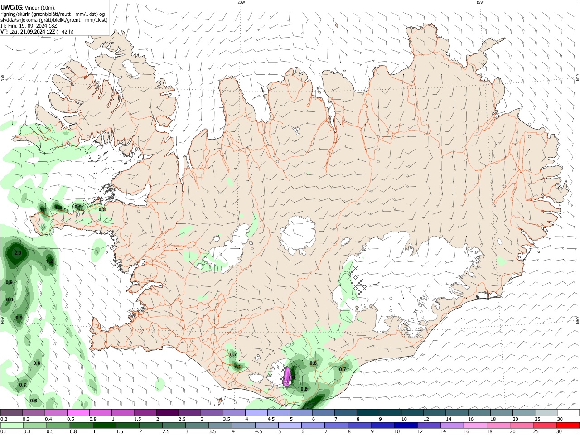Click the '0.8' rainfall value on the map
Image resolution: width=580 pixels, height=435 pixels.
(304, 389)
